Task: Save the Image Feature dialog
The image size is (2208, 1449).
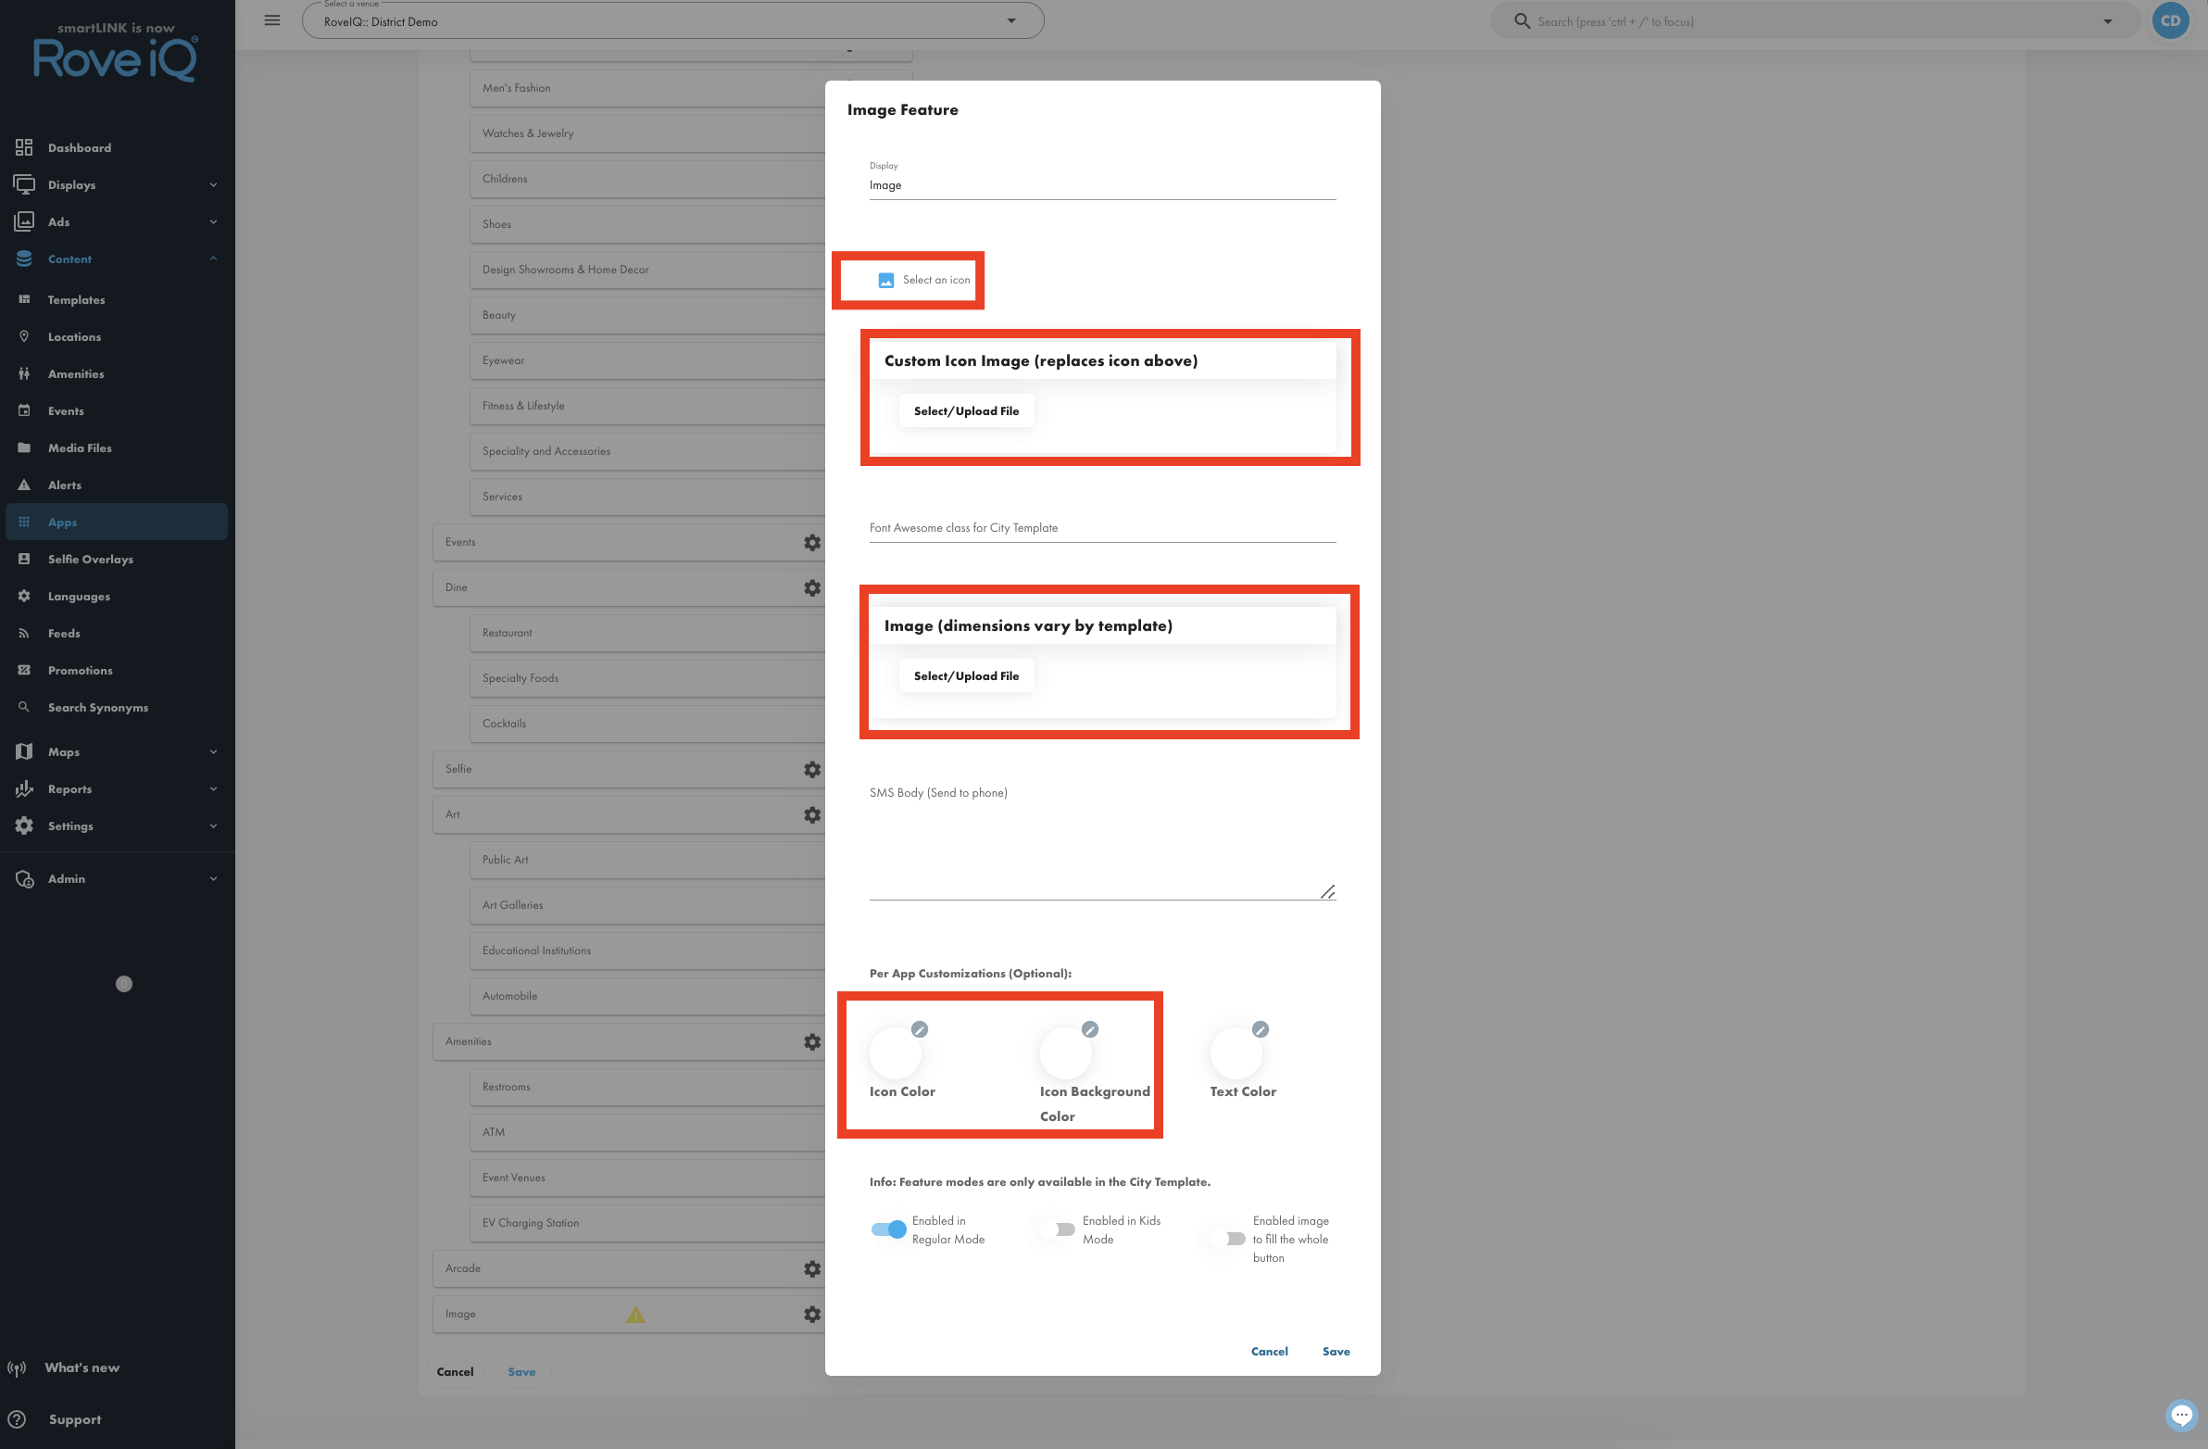Action: [1336, 1352]
